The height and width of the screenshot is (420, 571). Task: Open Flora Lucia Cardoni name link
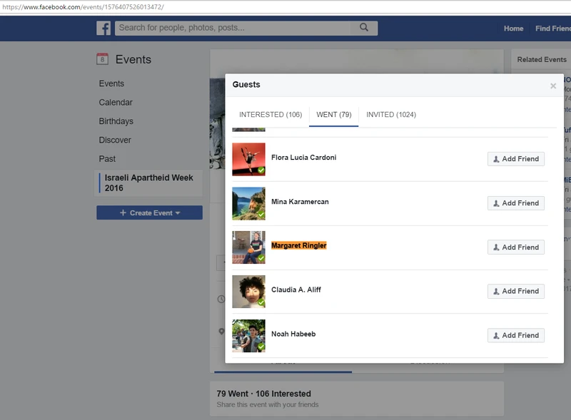[x=304, y=158]
